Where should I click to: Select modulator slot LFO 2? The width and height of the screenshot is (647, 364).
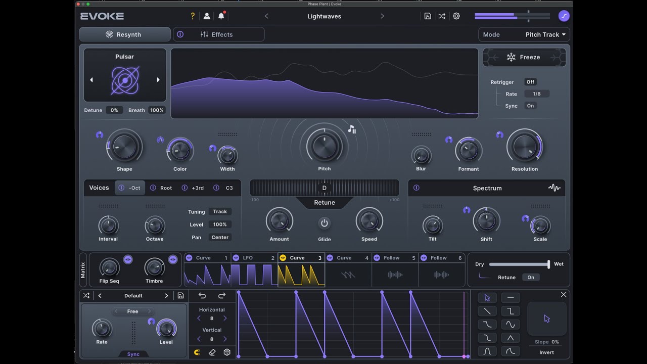[254, 270]
